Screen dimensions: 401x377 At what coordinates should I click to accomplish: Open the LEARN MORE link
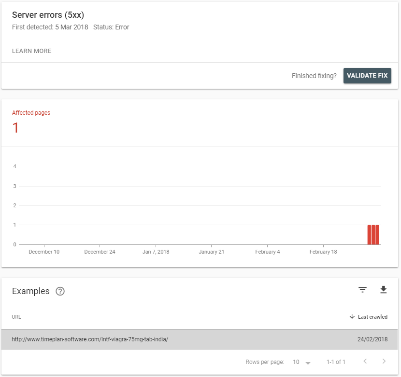coord(31,51)
